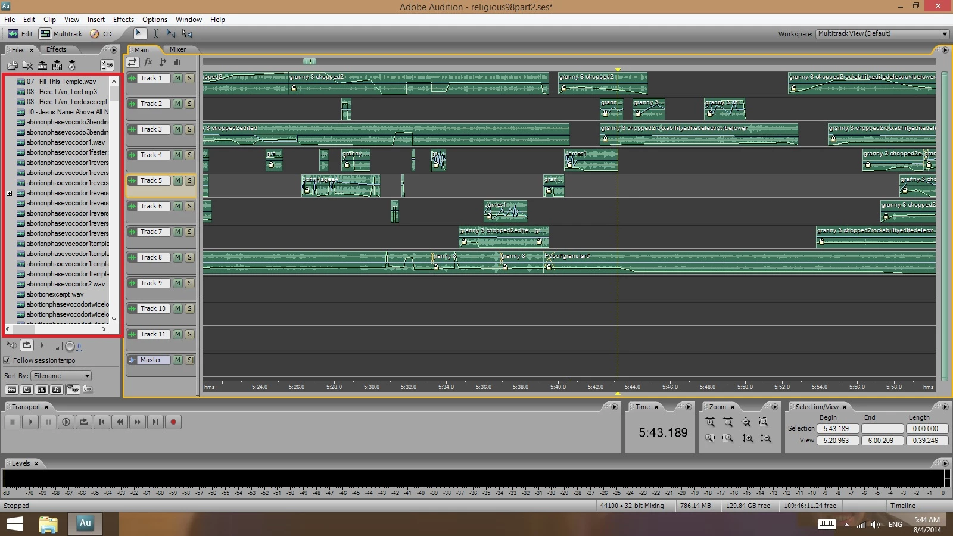The height and width of the screenshot is (536, 953).
Task: Switch to CD view
Action: click(x=101, y=34)
